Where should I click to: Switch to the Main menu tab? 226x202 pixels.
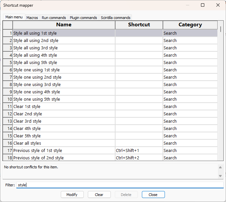point(14,17)
